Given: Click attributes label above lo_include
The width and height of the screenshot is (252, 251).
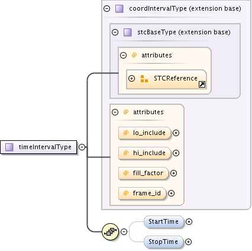Looking at the screenshot, I should [x=148, y=112].
